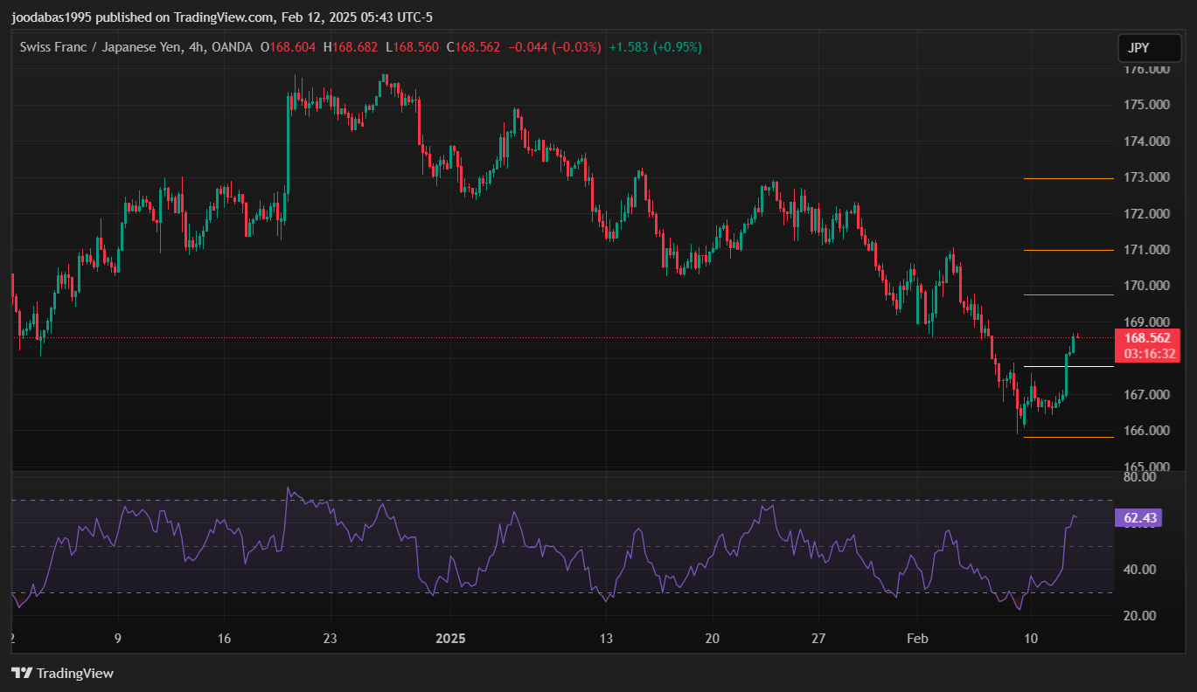Click the 2025 label on time axis
Viewport: 1197px width, 692px height.
[x=449, y=638]
